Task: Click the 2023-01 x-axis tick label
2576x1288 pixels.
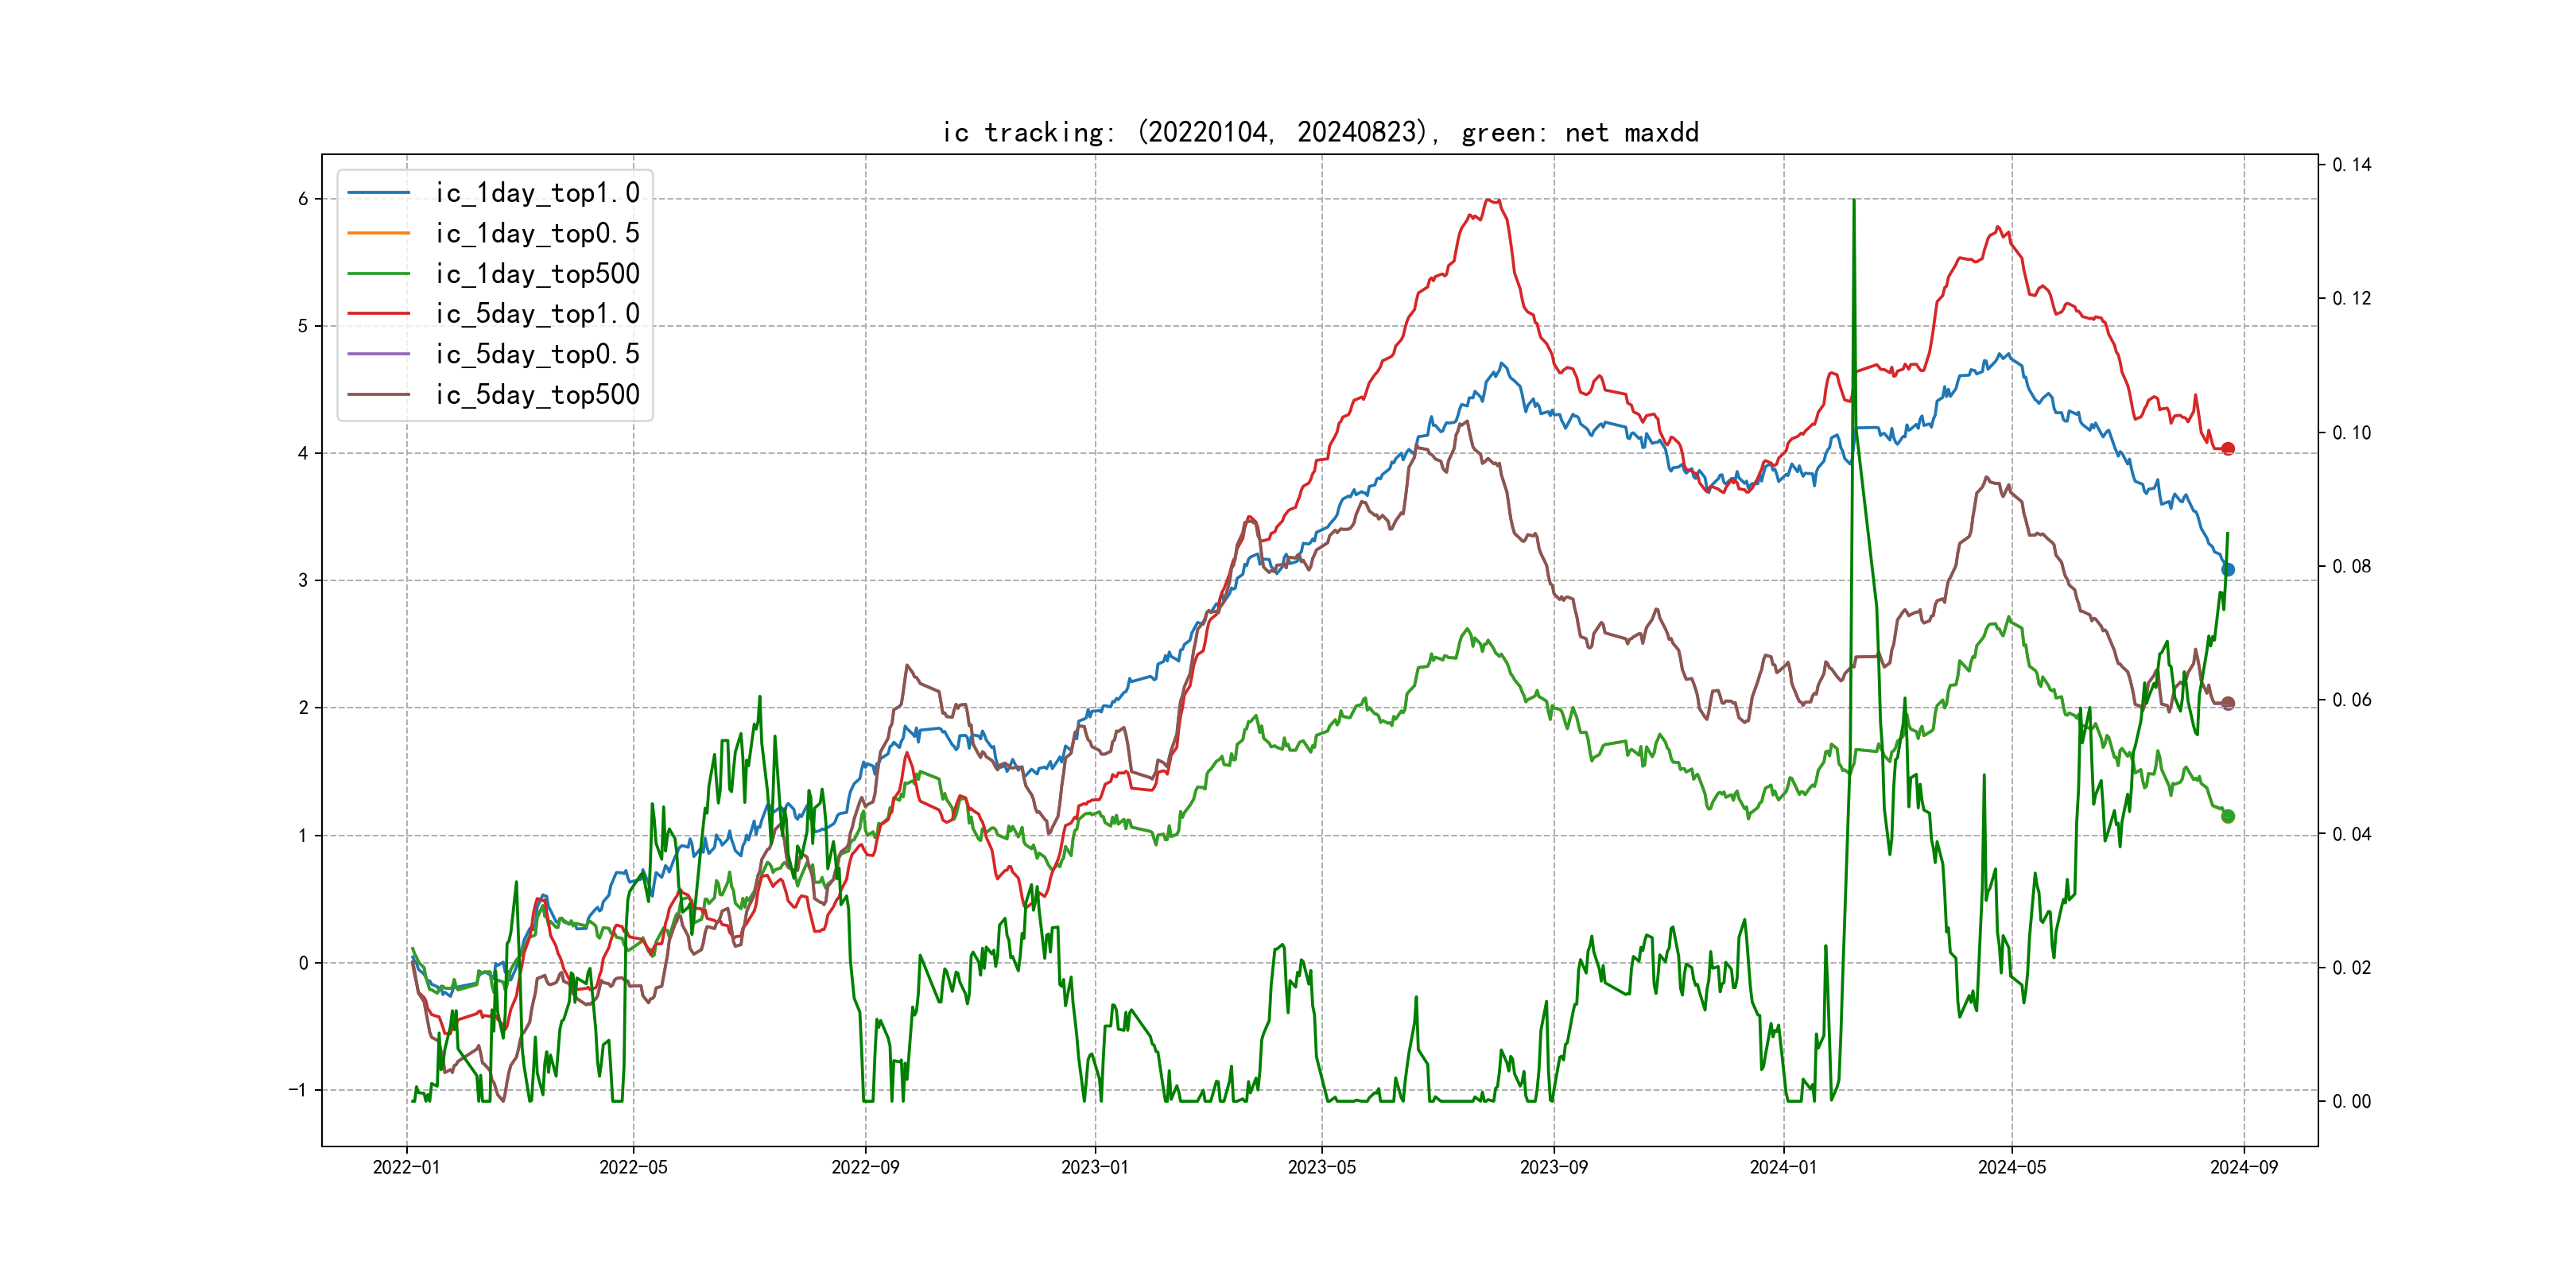Action: pyautogui.click(x=1094, y=1167)
